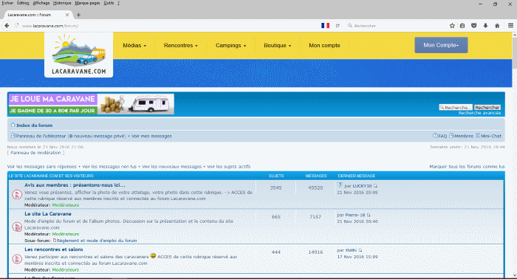Click forum icon for Le site La Caravane
517x279 pixels.
pyautogui.click(x=17, y=227)
